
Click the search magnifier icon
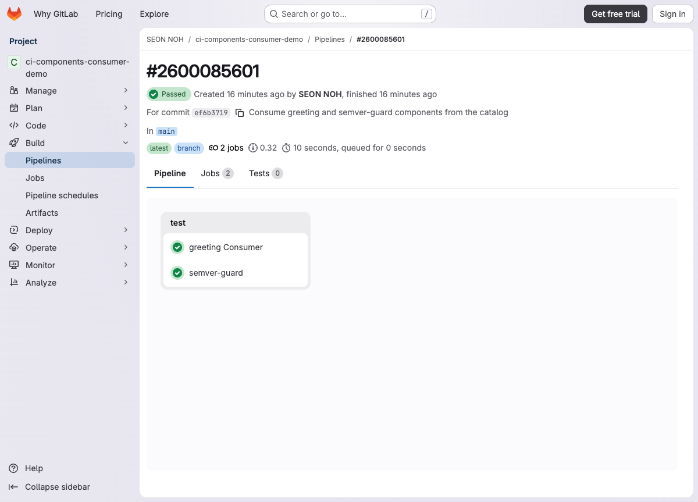click(274, 14)
